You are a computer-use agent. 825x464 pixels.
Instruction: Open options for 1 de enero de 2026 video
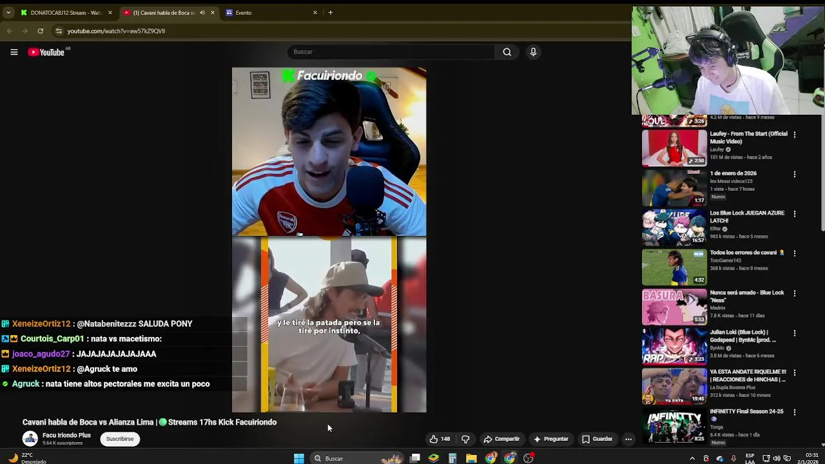coord(795,174)
